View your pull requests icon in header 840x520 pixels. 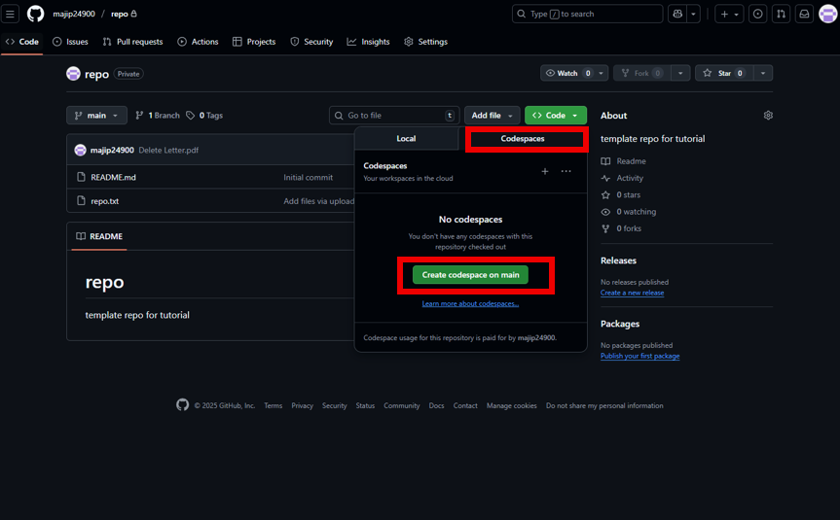781,14
